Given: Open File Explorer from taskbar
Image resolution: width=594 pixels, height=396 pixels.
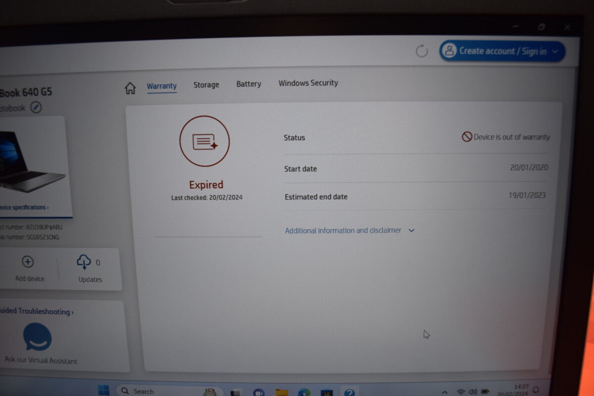Looking at the screenshot, I should pos(282,392).
